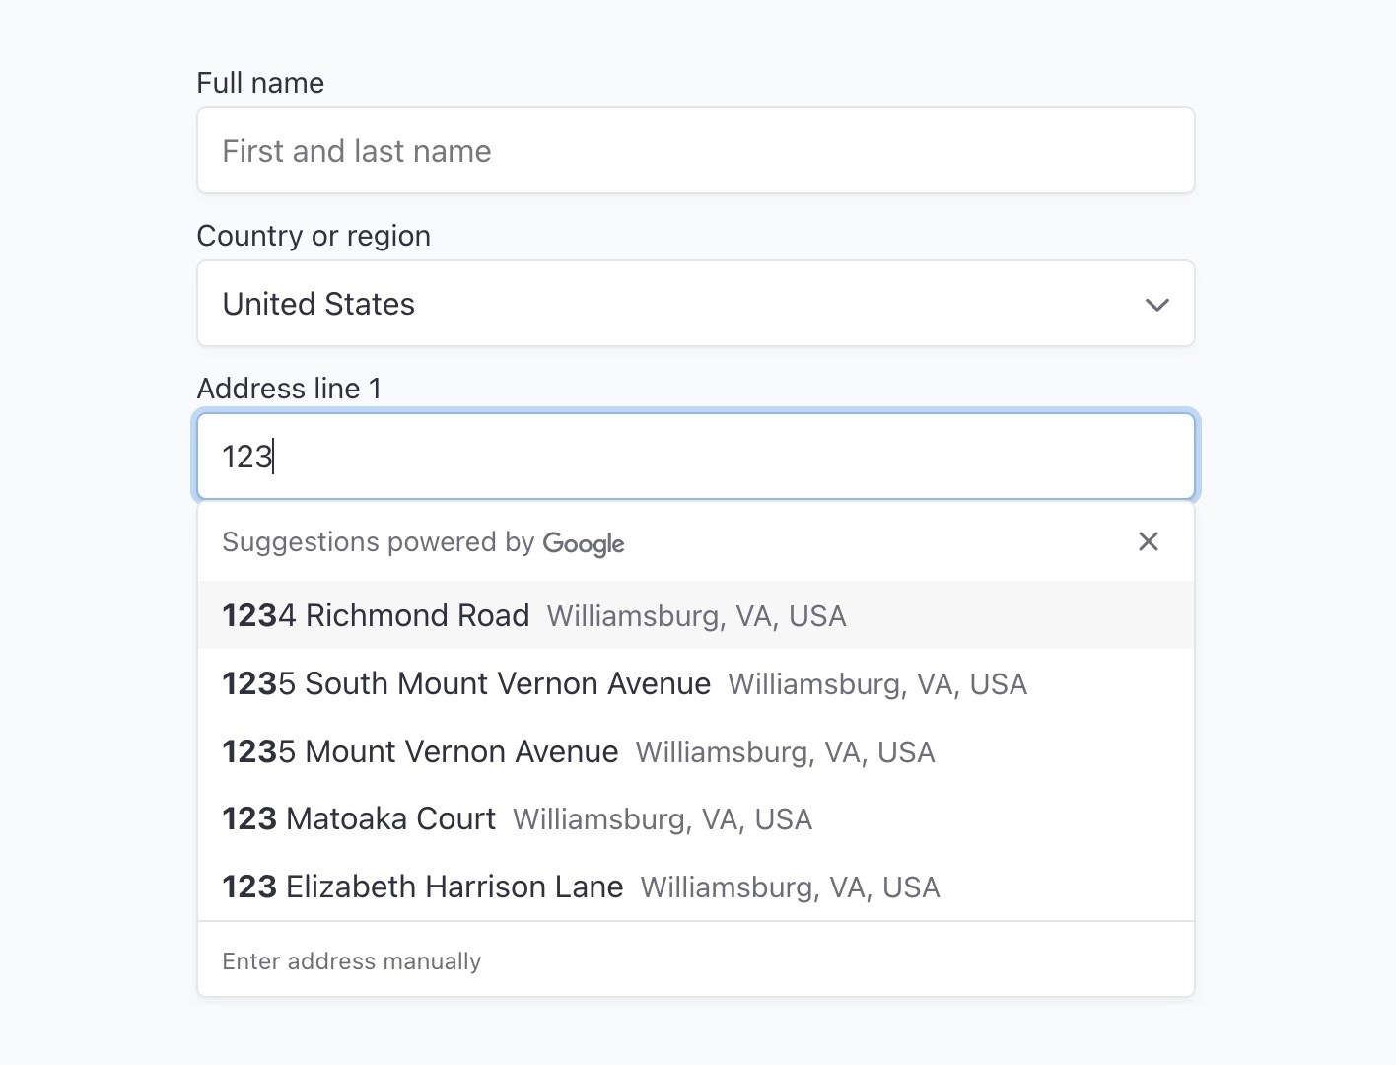Select 1234 Richmond Road suggestion
Image resolution: width=1396 pixels, height=1065 pixels.
coord(696,615)
